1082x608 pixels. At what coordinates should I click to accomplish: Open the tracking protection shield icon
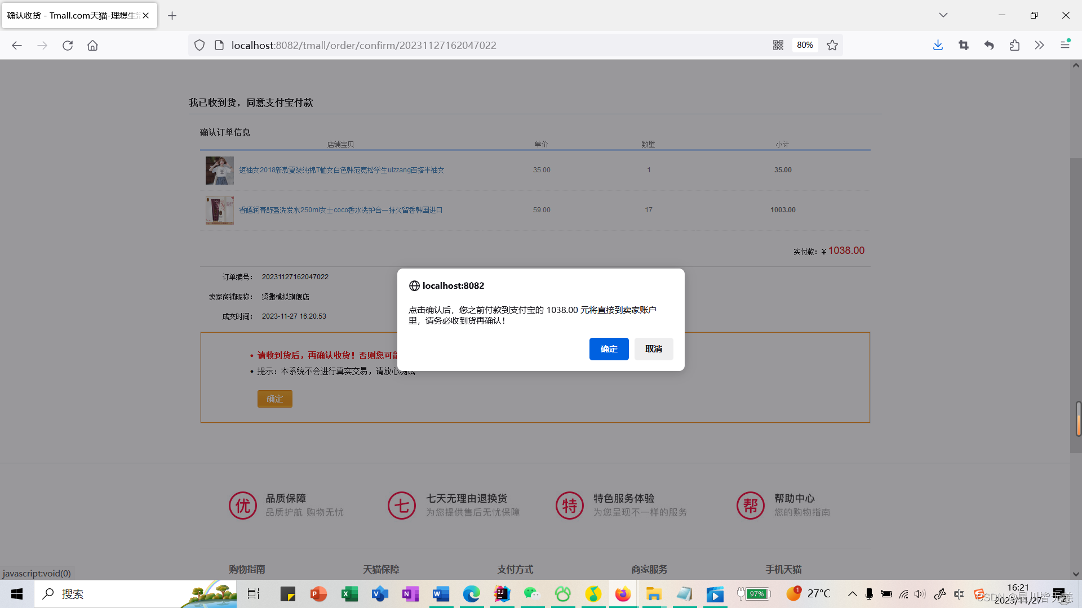[x=199, y=46]
